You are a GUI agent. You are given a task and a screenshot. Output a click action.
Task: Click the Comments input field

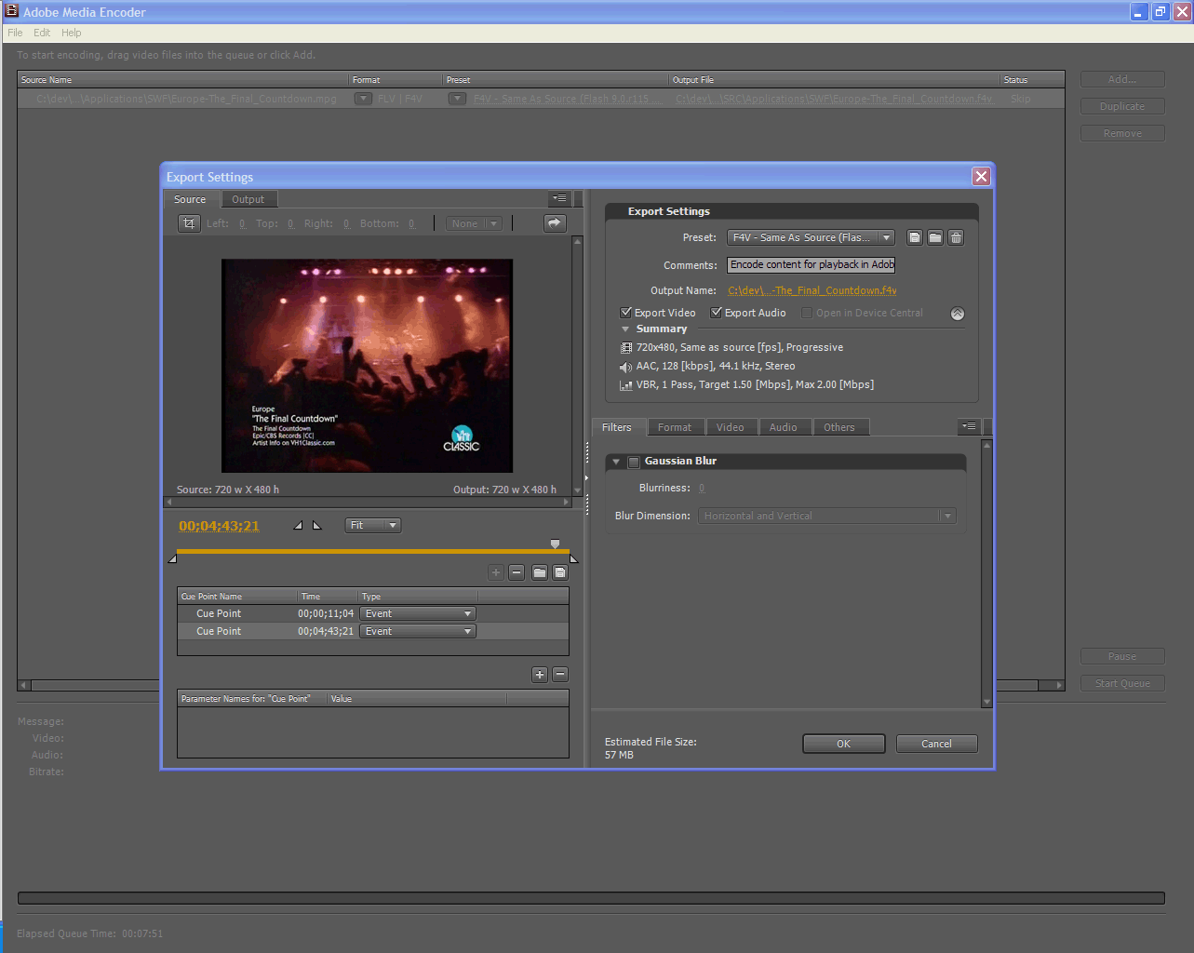click(x=812, y=265)
